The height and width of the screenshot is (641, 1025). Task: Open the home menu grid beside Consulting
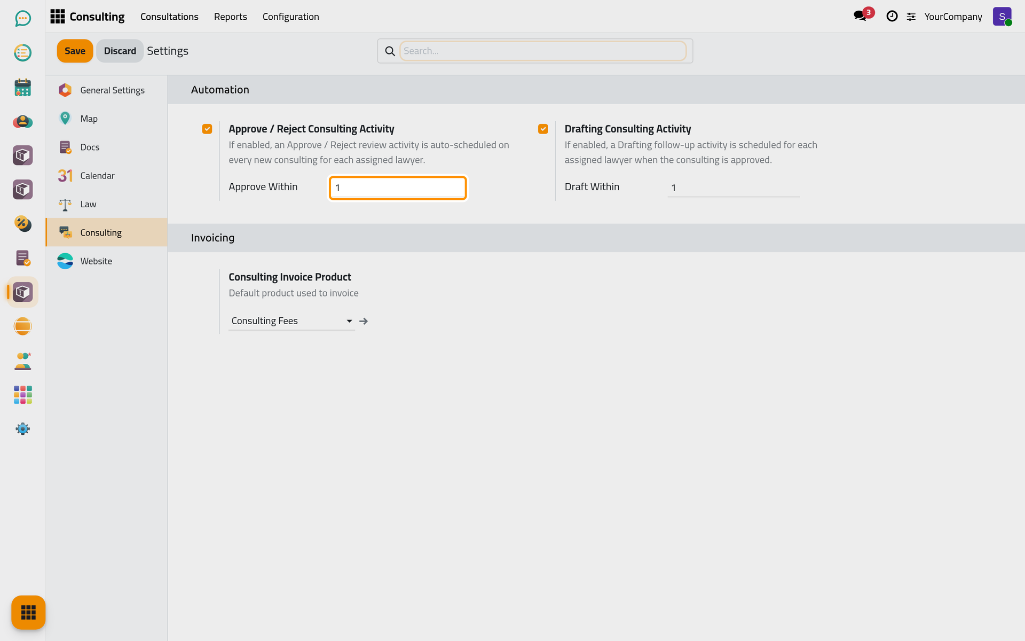point(58,17)
